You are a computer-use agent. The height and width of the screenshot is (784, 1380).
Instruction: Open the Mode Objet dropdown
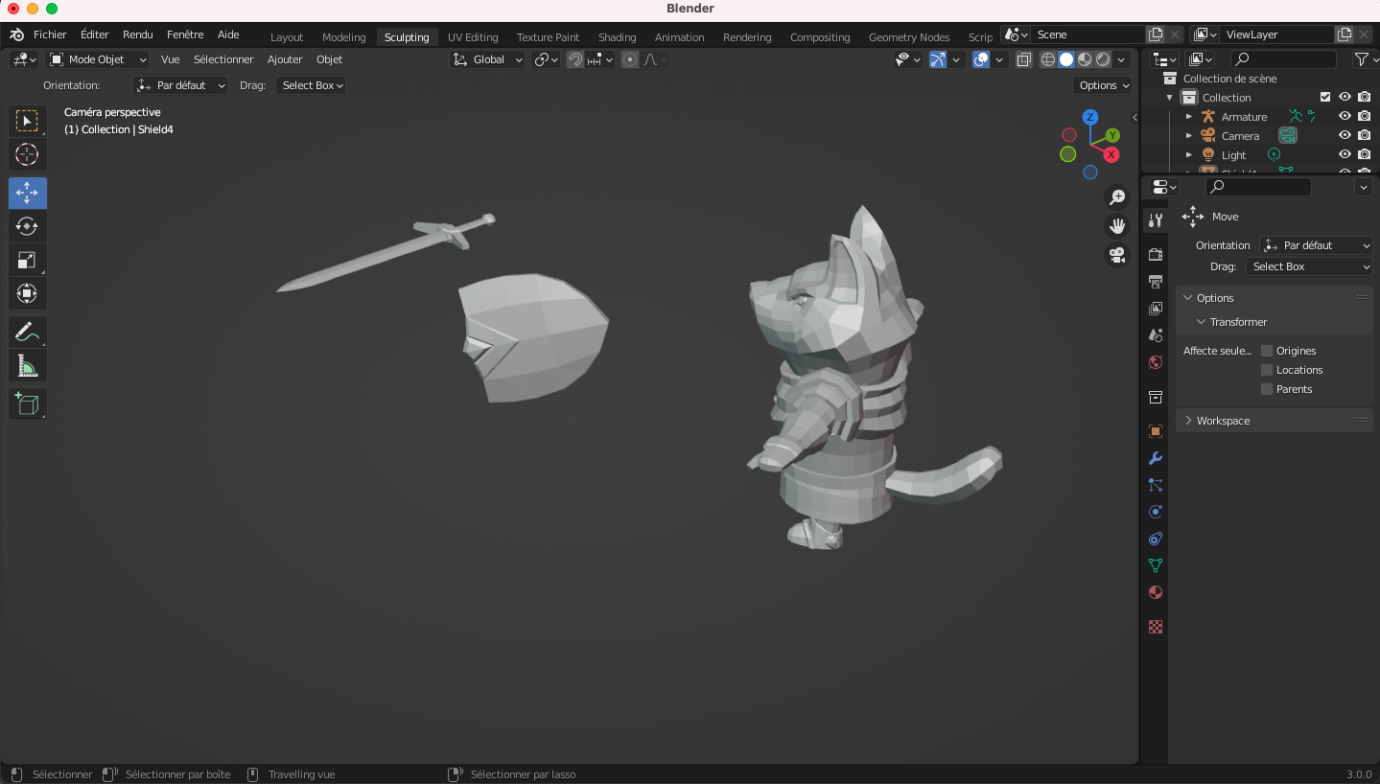click(x=98, y=59)
